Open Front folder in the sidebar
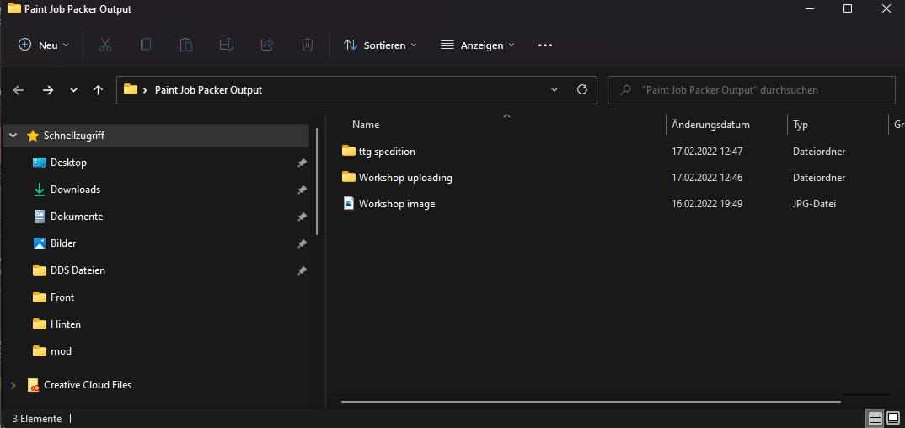This screenshot has height=428, width=905. point(62,297)
